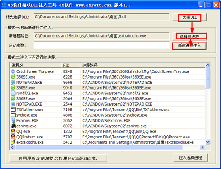
Task: Open the 官网.更新.定制.赞助 link button
Action: click(x=58, y=158)
